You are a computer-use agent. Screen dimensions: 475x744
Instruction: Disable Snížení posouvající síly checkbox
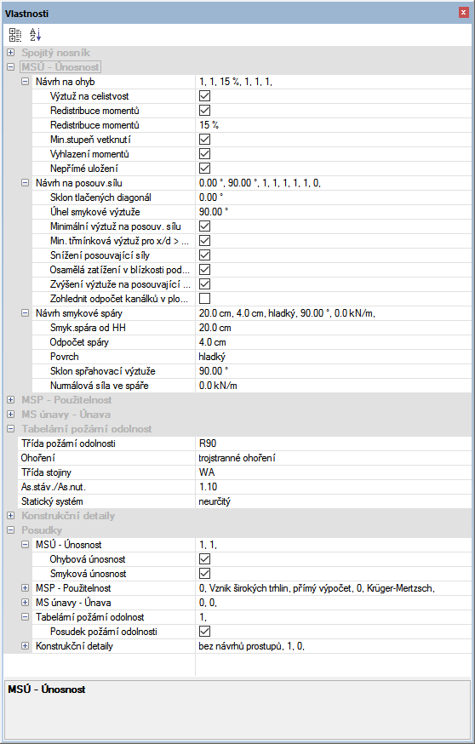[204, 255]
